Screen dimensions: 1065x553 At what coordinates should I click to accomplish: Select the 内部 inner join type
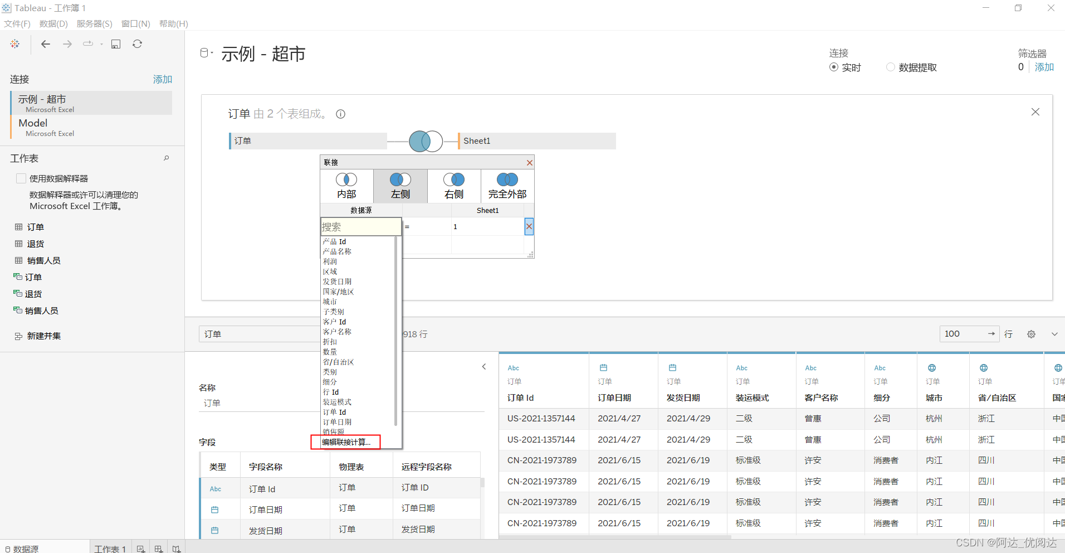(x=346, y=186)
